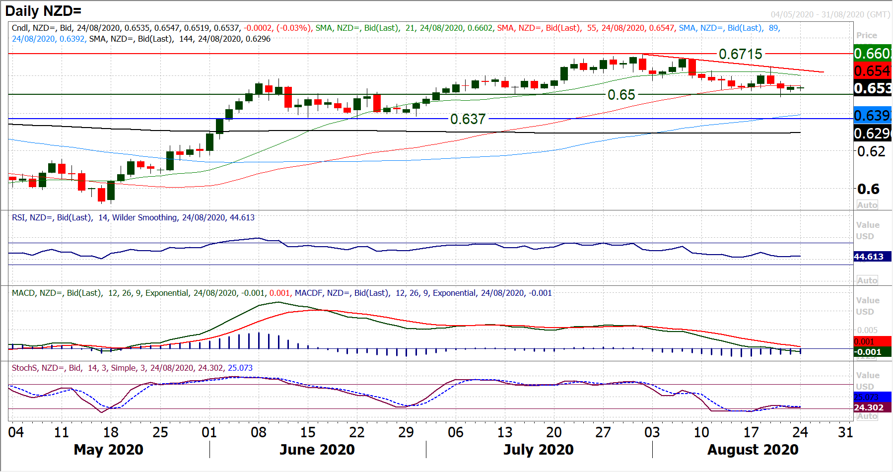Select the 0.6715 resistance level label

(740, 54)
